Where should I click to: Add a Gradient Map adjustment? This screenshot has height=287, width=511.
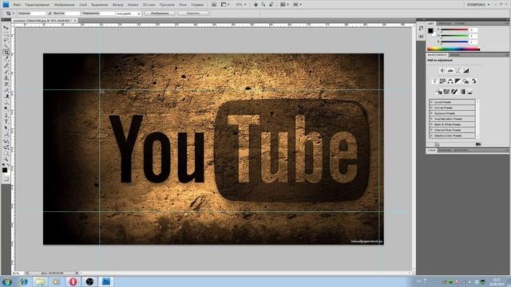pyautogui.click(x=462, y=92)
